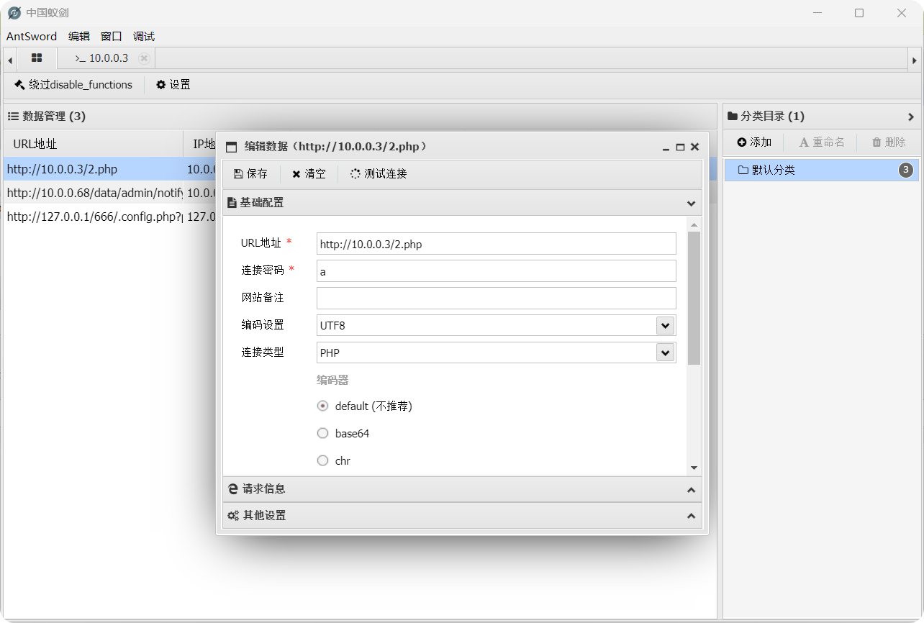Click the 分类目录 (1) folder icon

click(733, 116)
